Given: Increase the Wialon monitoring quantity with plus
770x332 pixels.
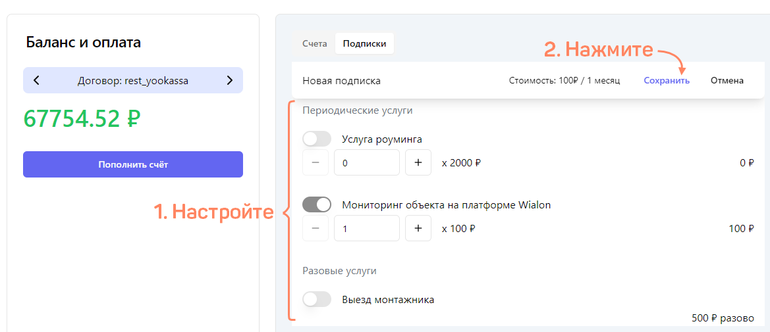Looking at the screenshot, I should tap(418, 228).
